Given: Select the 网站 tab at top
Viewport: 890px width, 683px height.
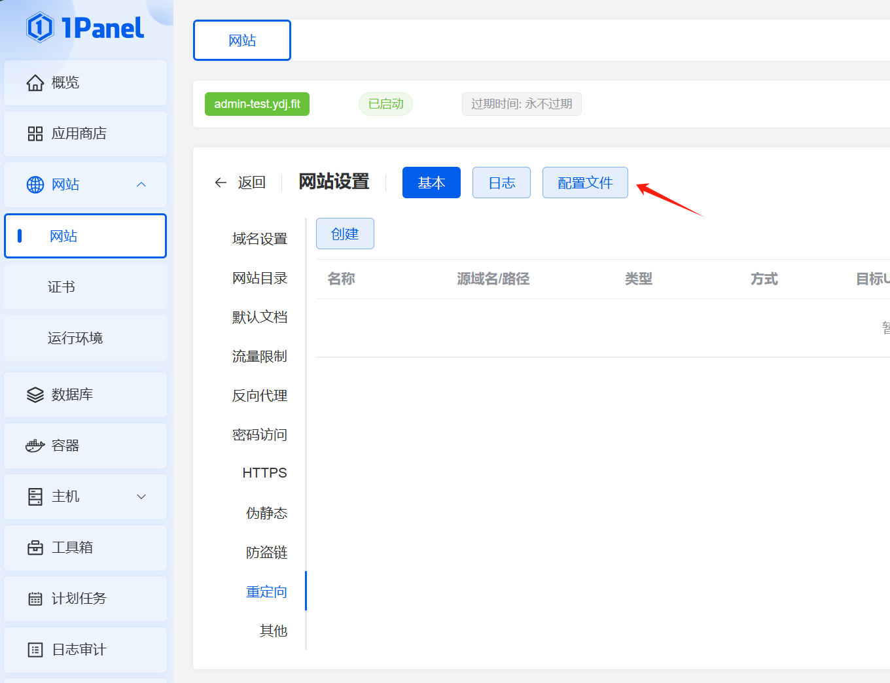Looking at the screenshot, I should tap(242, 40).
